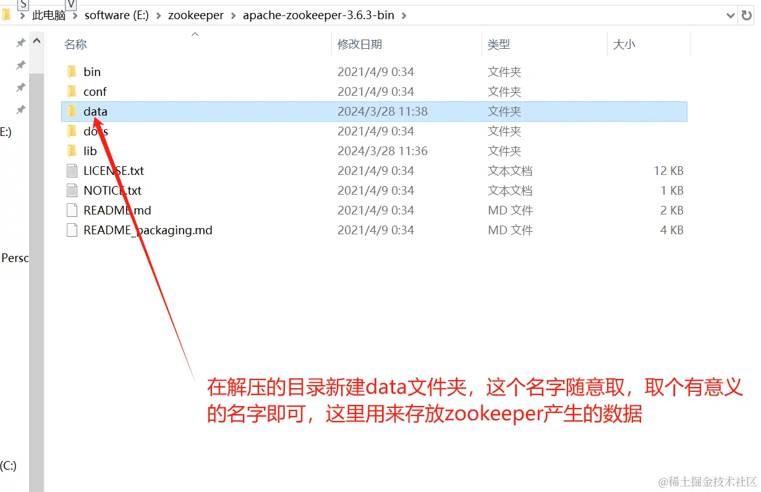The height and width of the screenshot is (492, 761).
Task: Select the README_packaging.md file name
Action: [148, 230]
